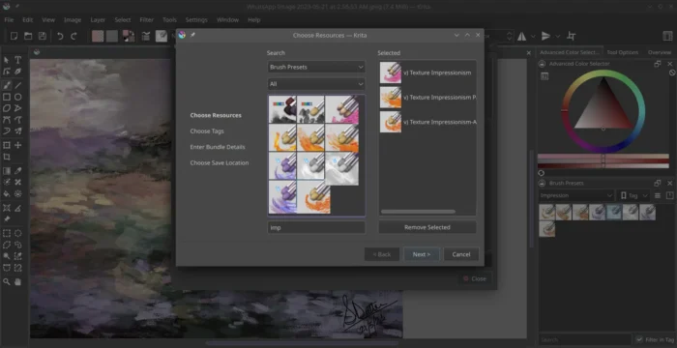
Task: Click Remove Selected button
Action: pos(427,227)
